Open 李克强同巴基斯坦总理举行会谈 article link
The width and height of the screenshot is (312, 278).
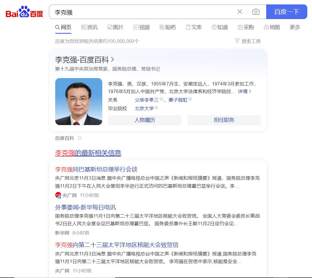(x=96, y=169)
